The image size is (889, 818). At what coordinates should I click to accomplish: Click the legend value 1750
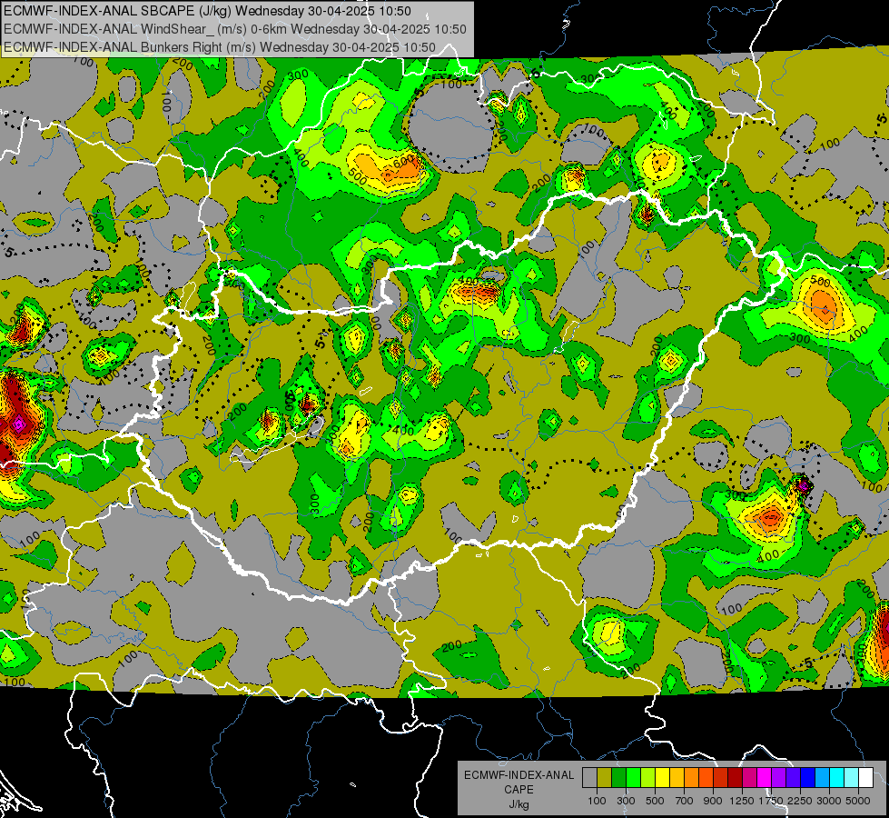[771, 801]
